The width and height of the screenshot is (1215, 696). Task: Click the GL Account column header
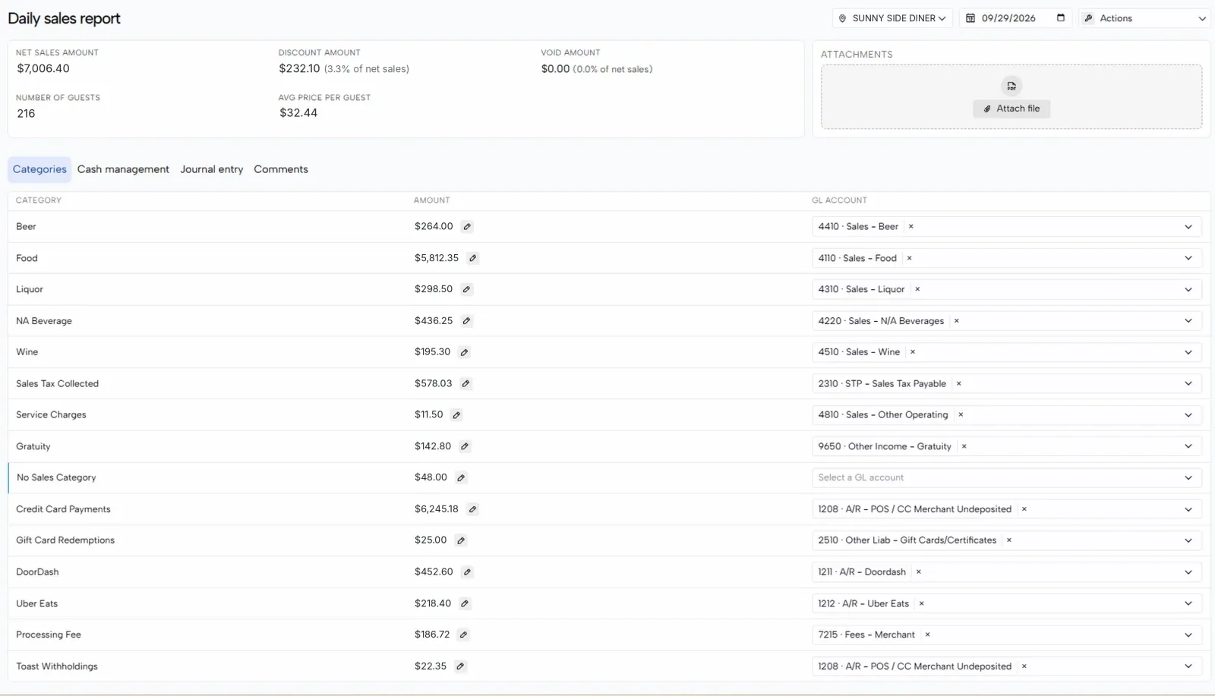point(839,200)
